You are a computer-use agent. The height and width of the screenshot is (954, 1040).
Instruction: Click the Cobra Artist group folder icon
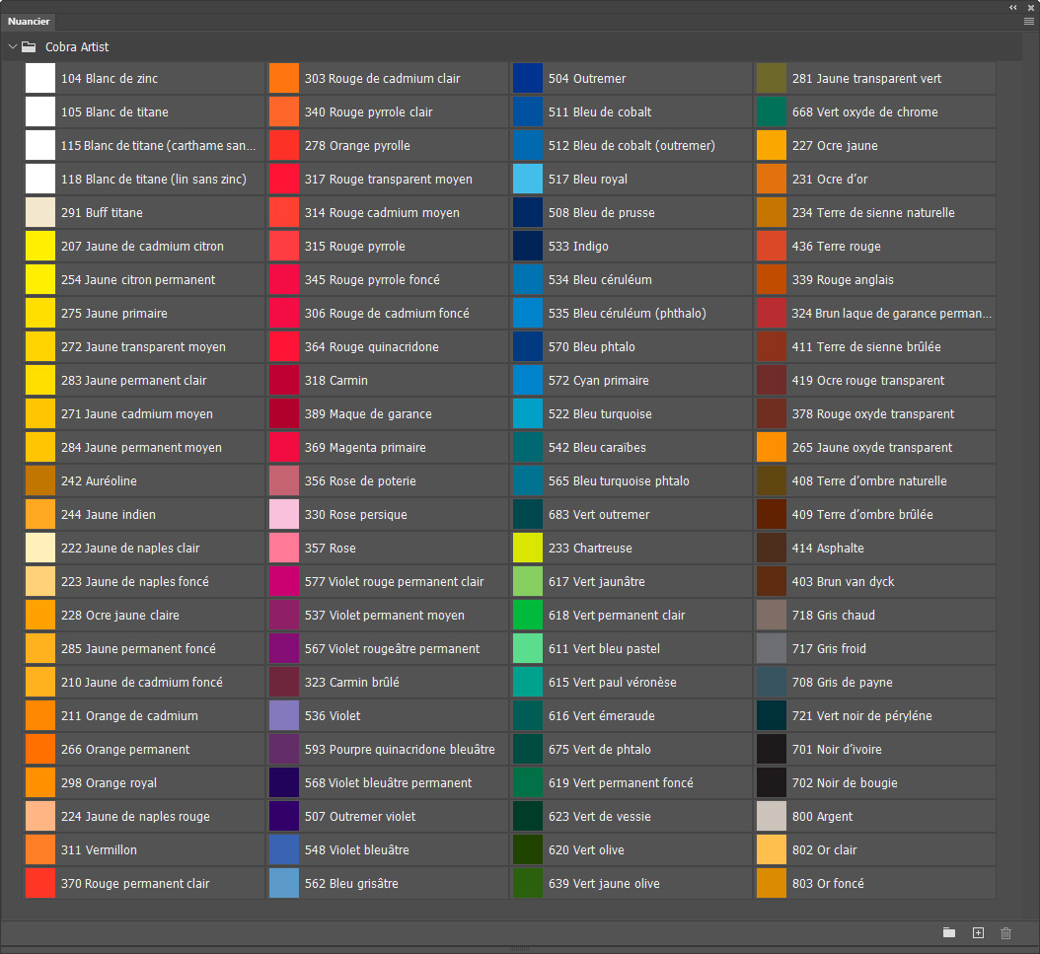(29, 47)
